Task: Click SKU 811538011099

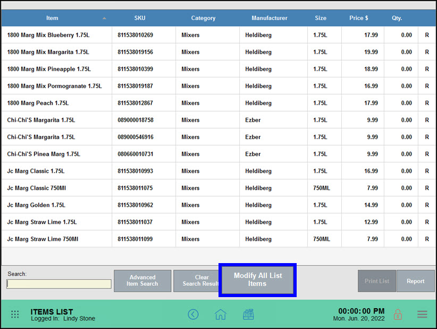Action: [135, 239]
